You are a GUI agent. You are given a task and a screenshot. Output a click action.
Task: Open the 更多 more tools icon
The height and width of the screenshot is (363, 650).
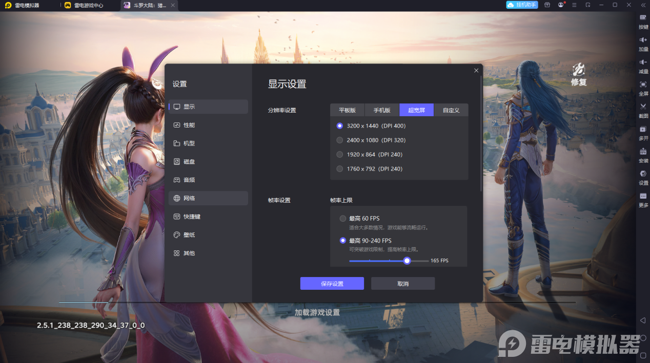tap(643, 196)
